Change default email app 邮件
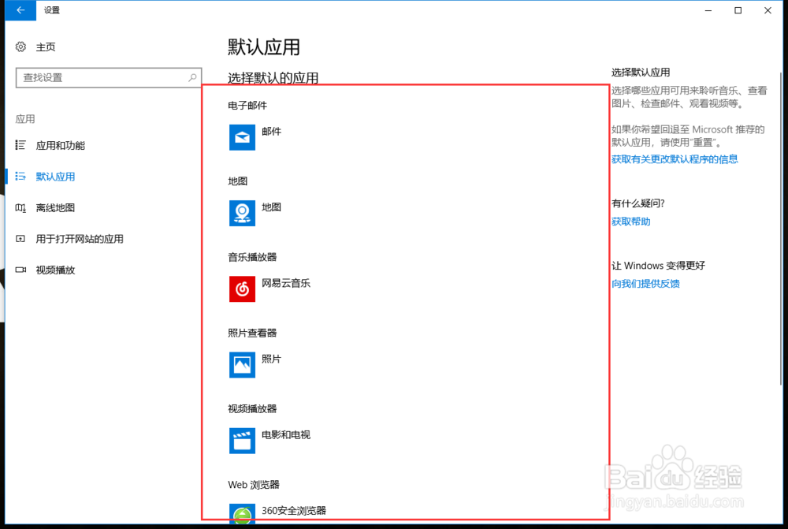This screenshot has height=529, width=788. 271,131
